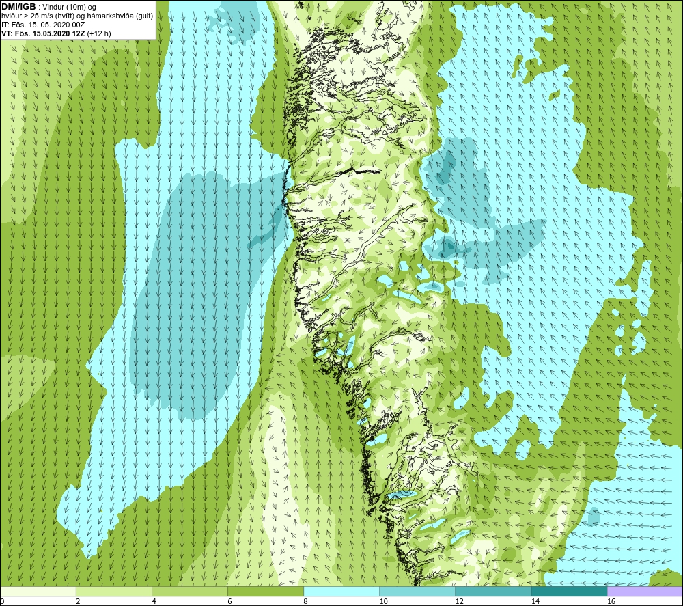
Task: Click the '0' scale label
Action: 2,602
